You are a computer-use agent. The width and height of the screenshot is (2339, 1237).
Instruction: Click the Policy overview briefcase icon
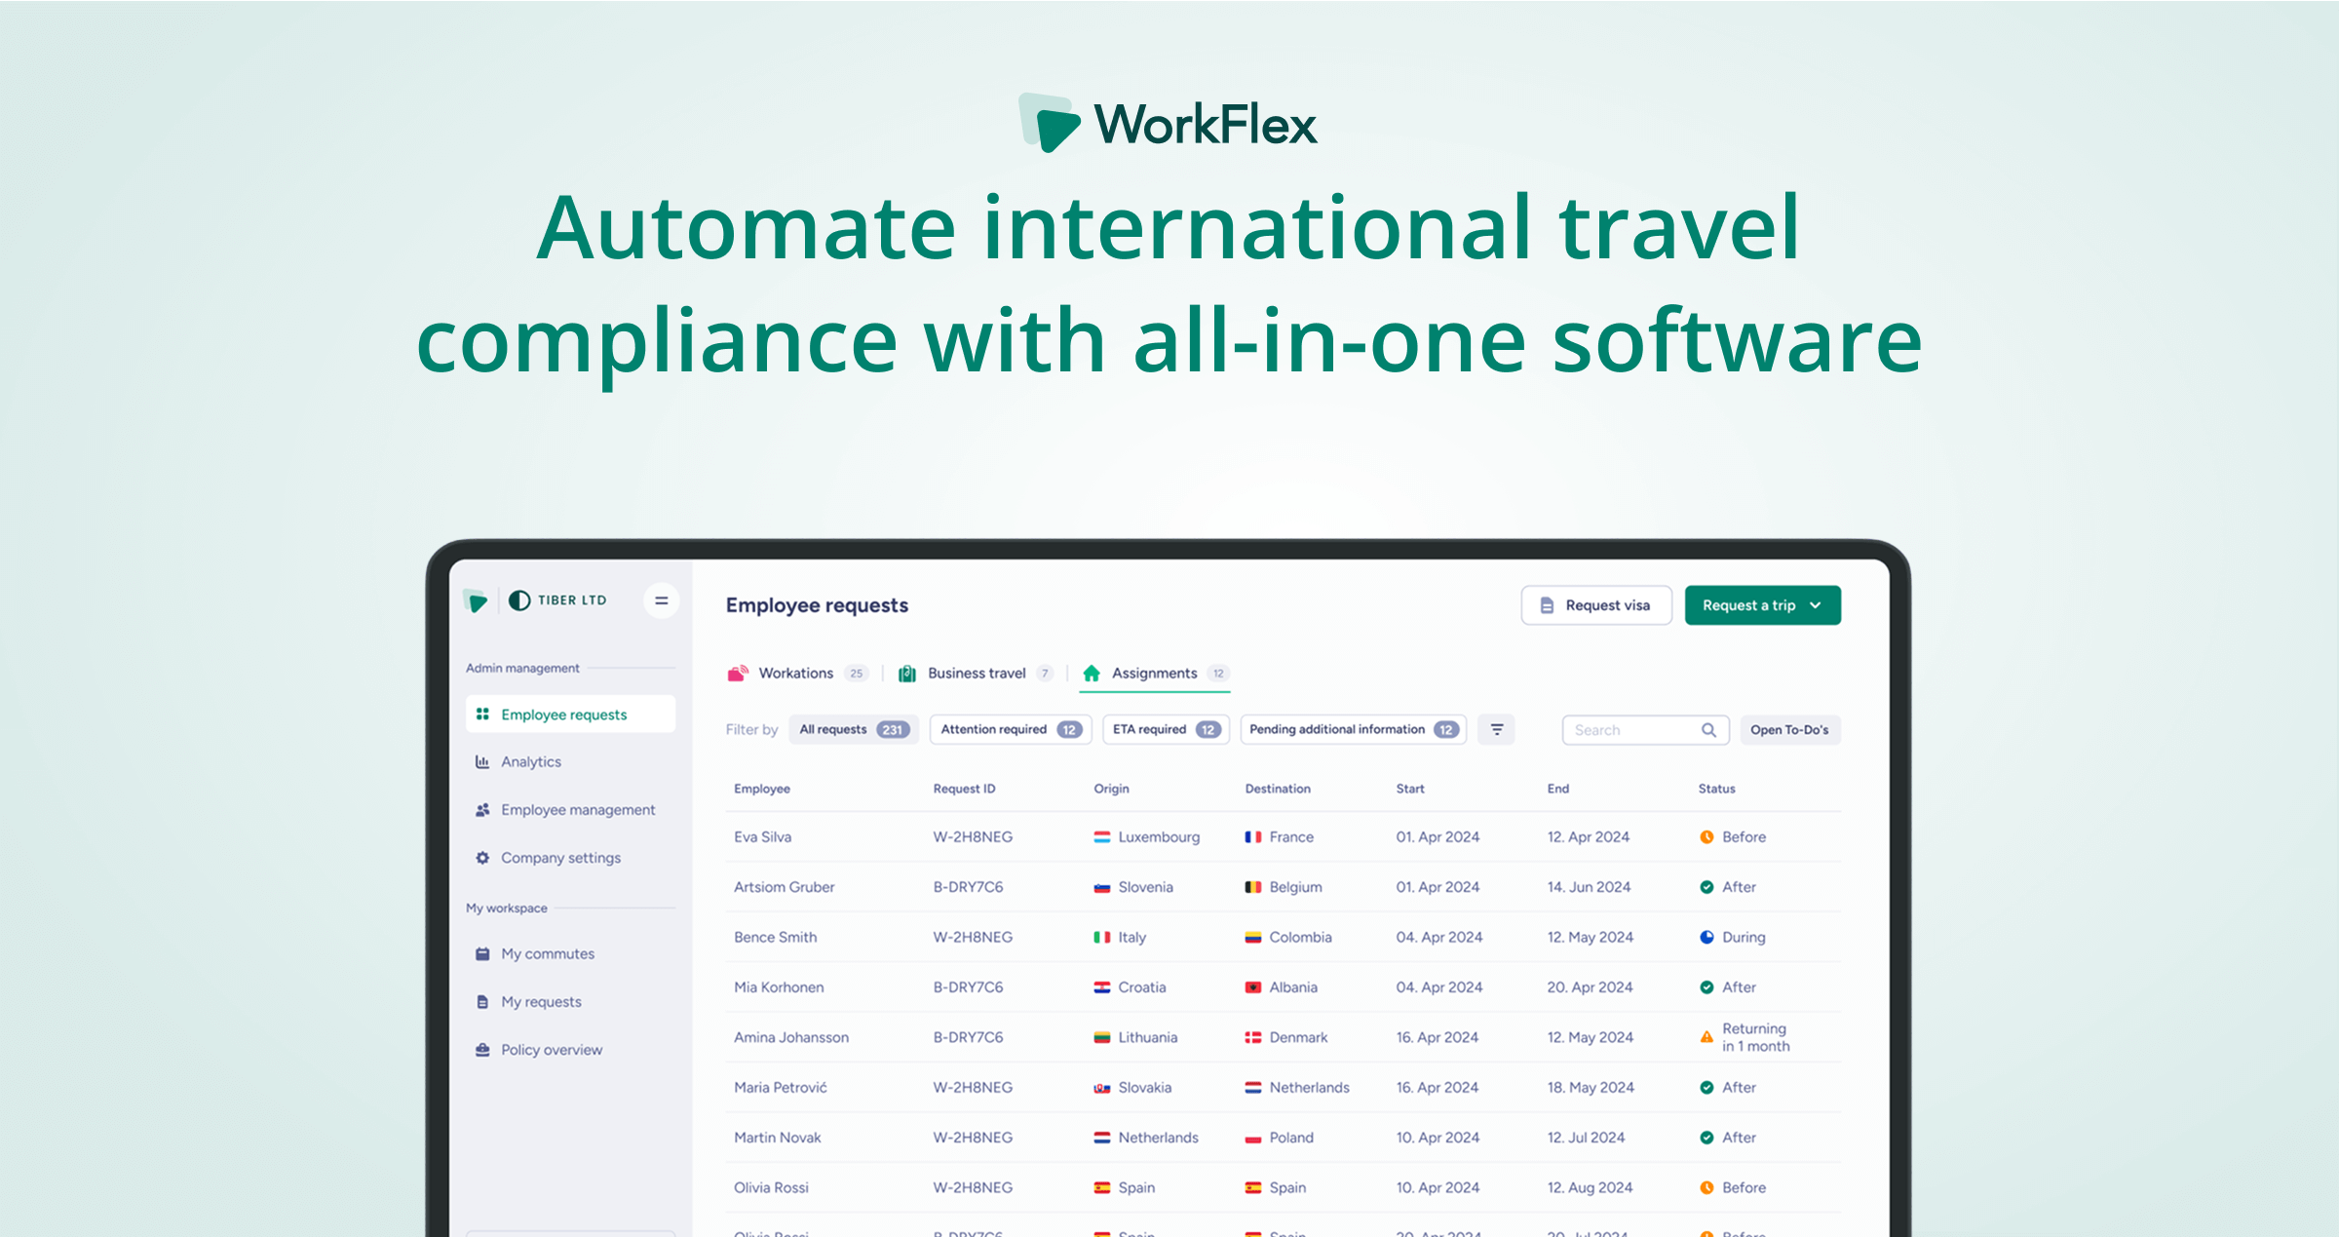tap(482, 1050)
